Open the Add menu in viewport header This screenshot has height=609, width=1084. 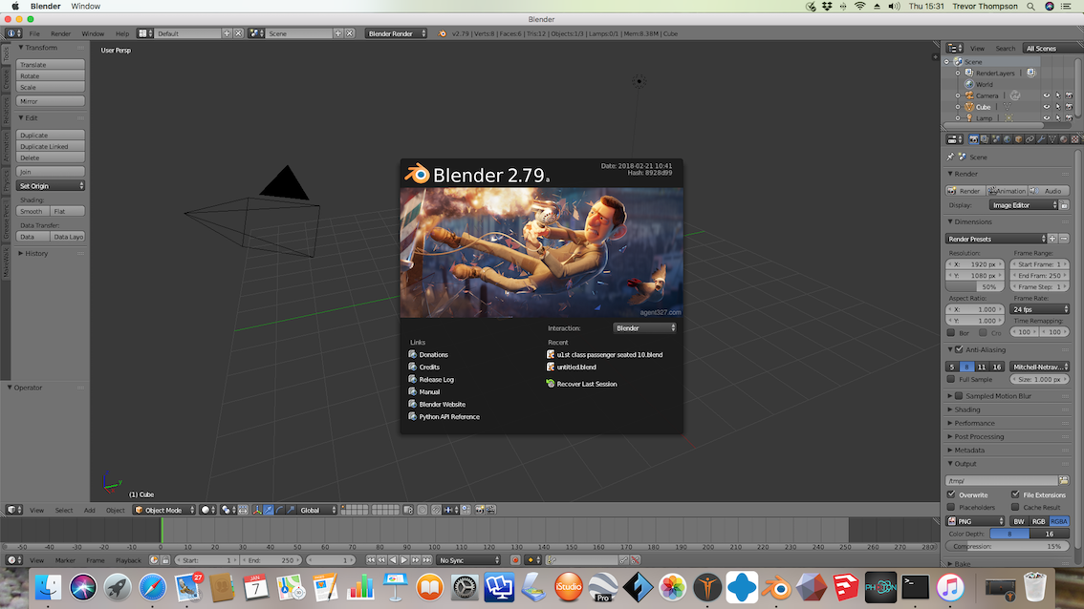click(89, 511)
